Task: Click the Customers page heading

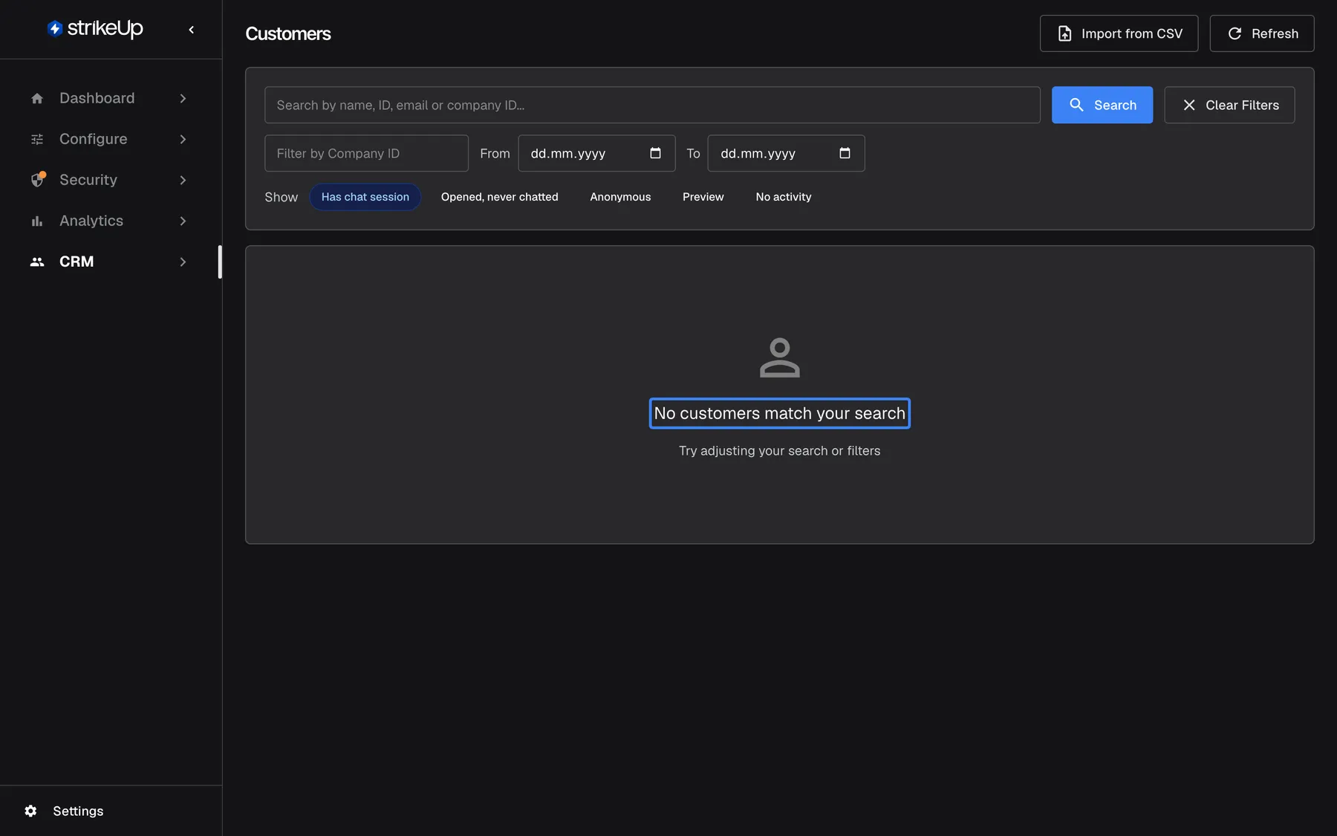Action: point(288,33)
